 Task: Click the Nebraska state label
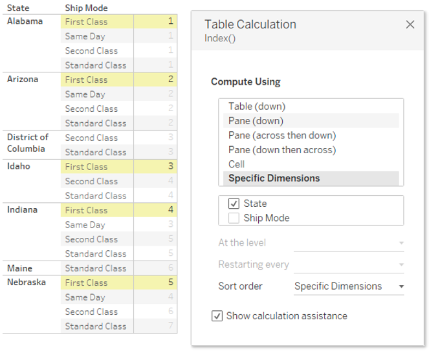pyautogui.click(x=27, y=282)
